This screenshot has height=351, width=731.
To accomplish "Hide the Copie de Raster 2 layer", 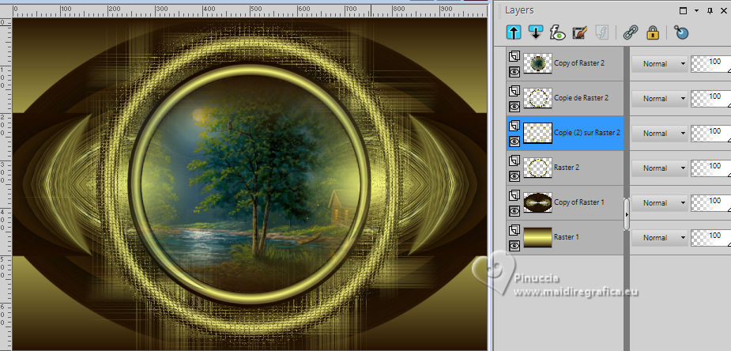I will coord(514,106).
